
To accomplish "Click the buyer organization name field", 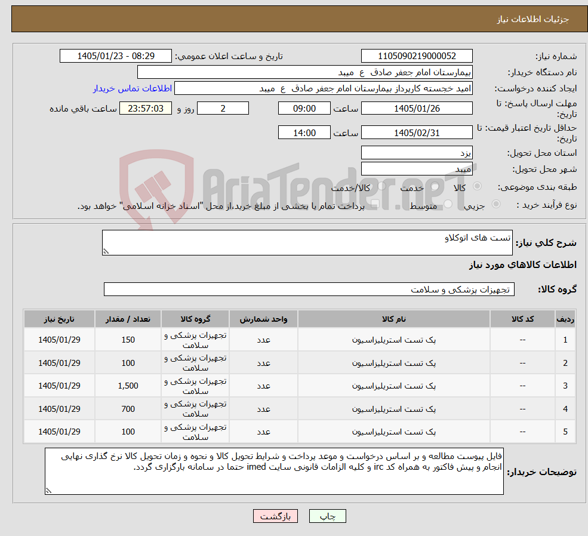I will tap(305, 72).
